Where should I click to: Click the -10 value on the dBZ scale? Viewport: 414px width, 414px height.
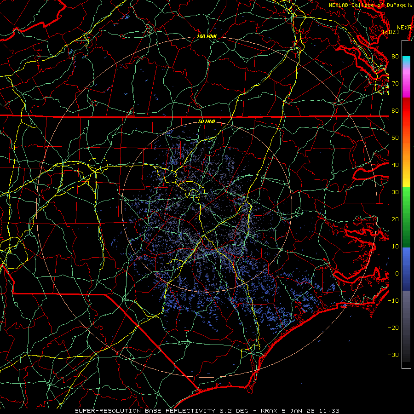pyautogui.click(x=393, y=301)
